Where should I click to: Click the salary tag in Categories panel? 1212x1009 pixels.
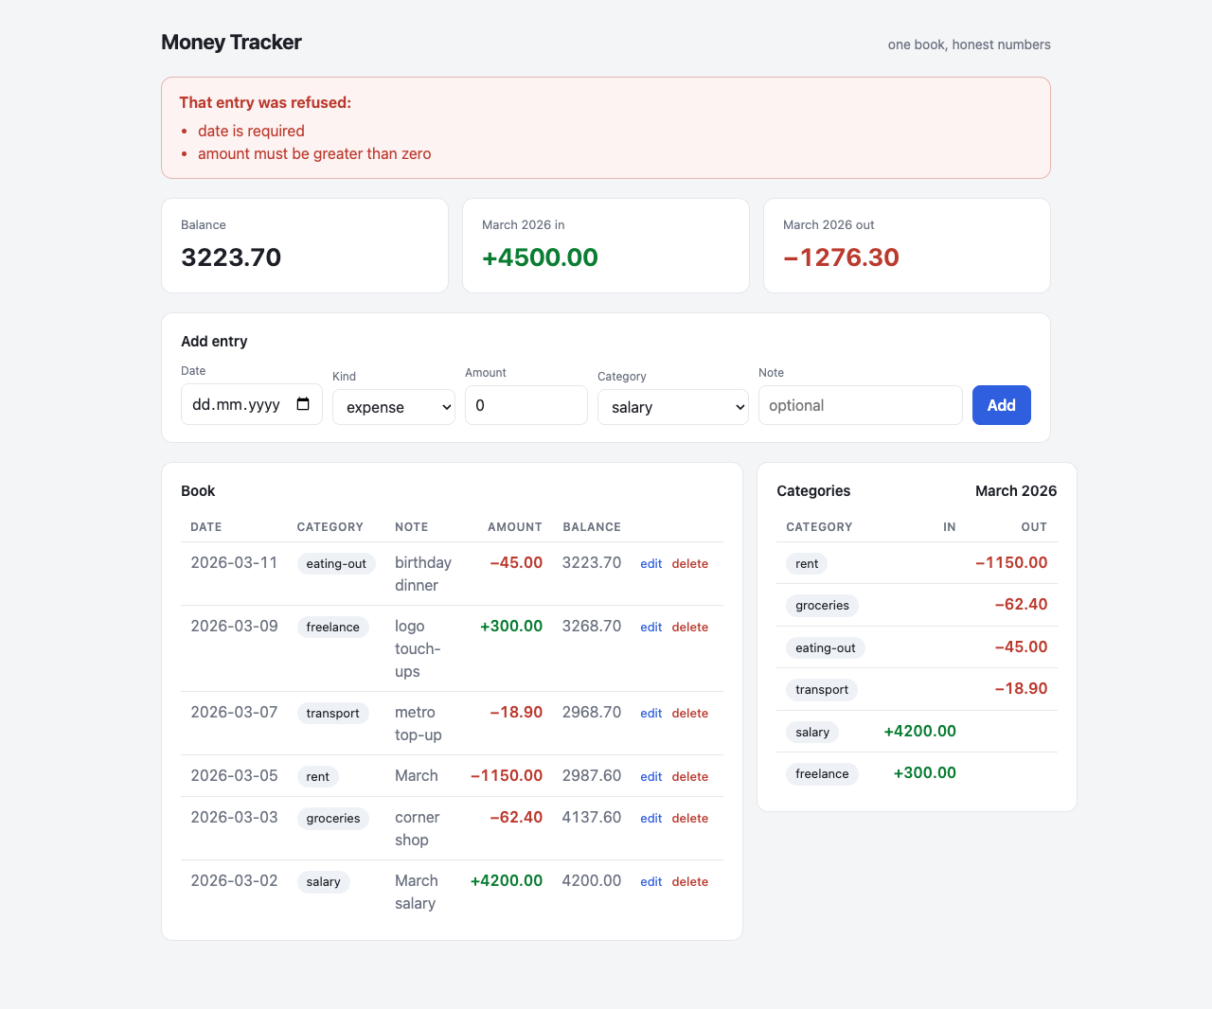(x=812, y=732)
